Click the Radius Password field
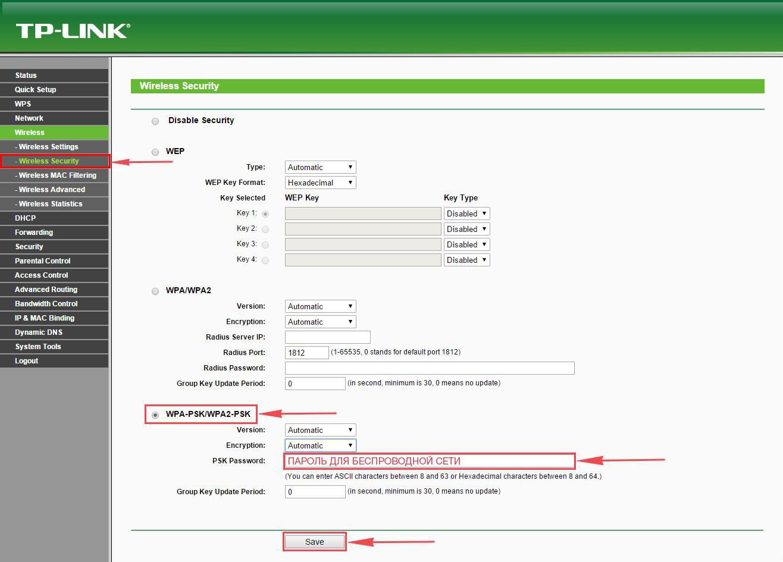The width and height of the screenshot is (783, 562). tap(430, 368)
